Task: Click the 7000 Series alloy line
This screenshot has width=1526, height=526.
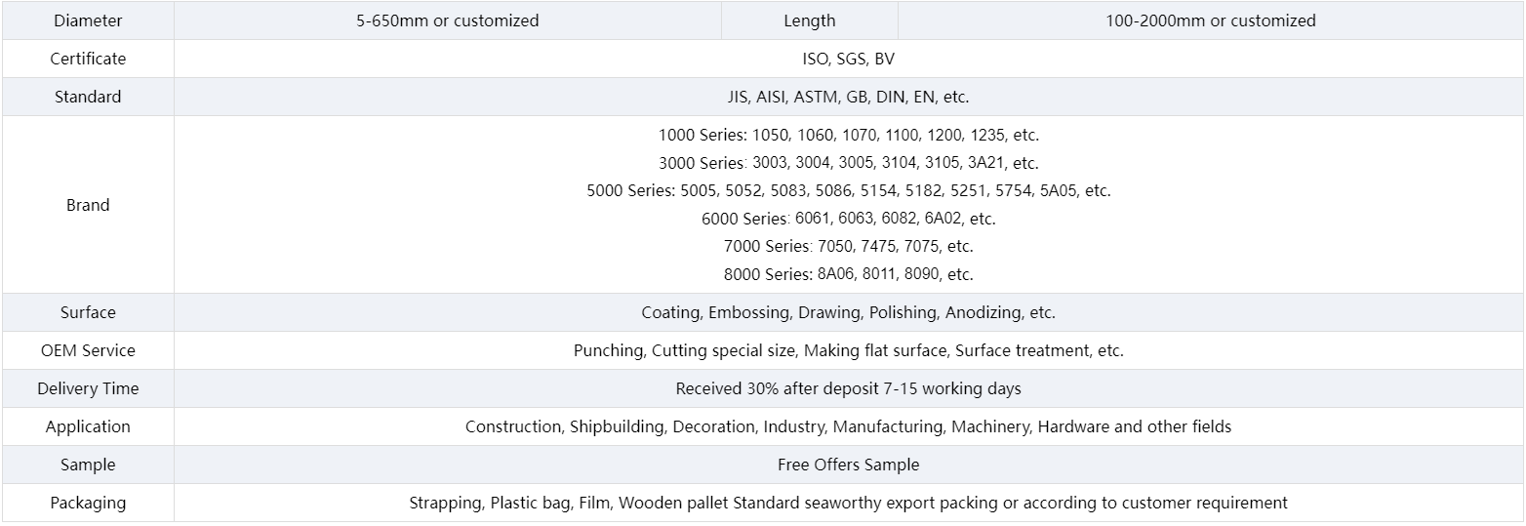Action: 848,246
